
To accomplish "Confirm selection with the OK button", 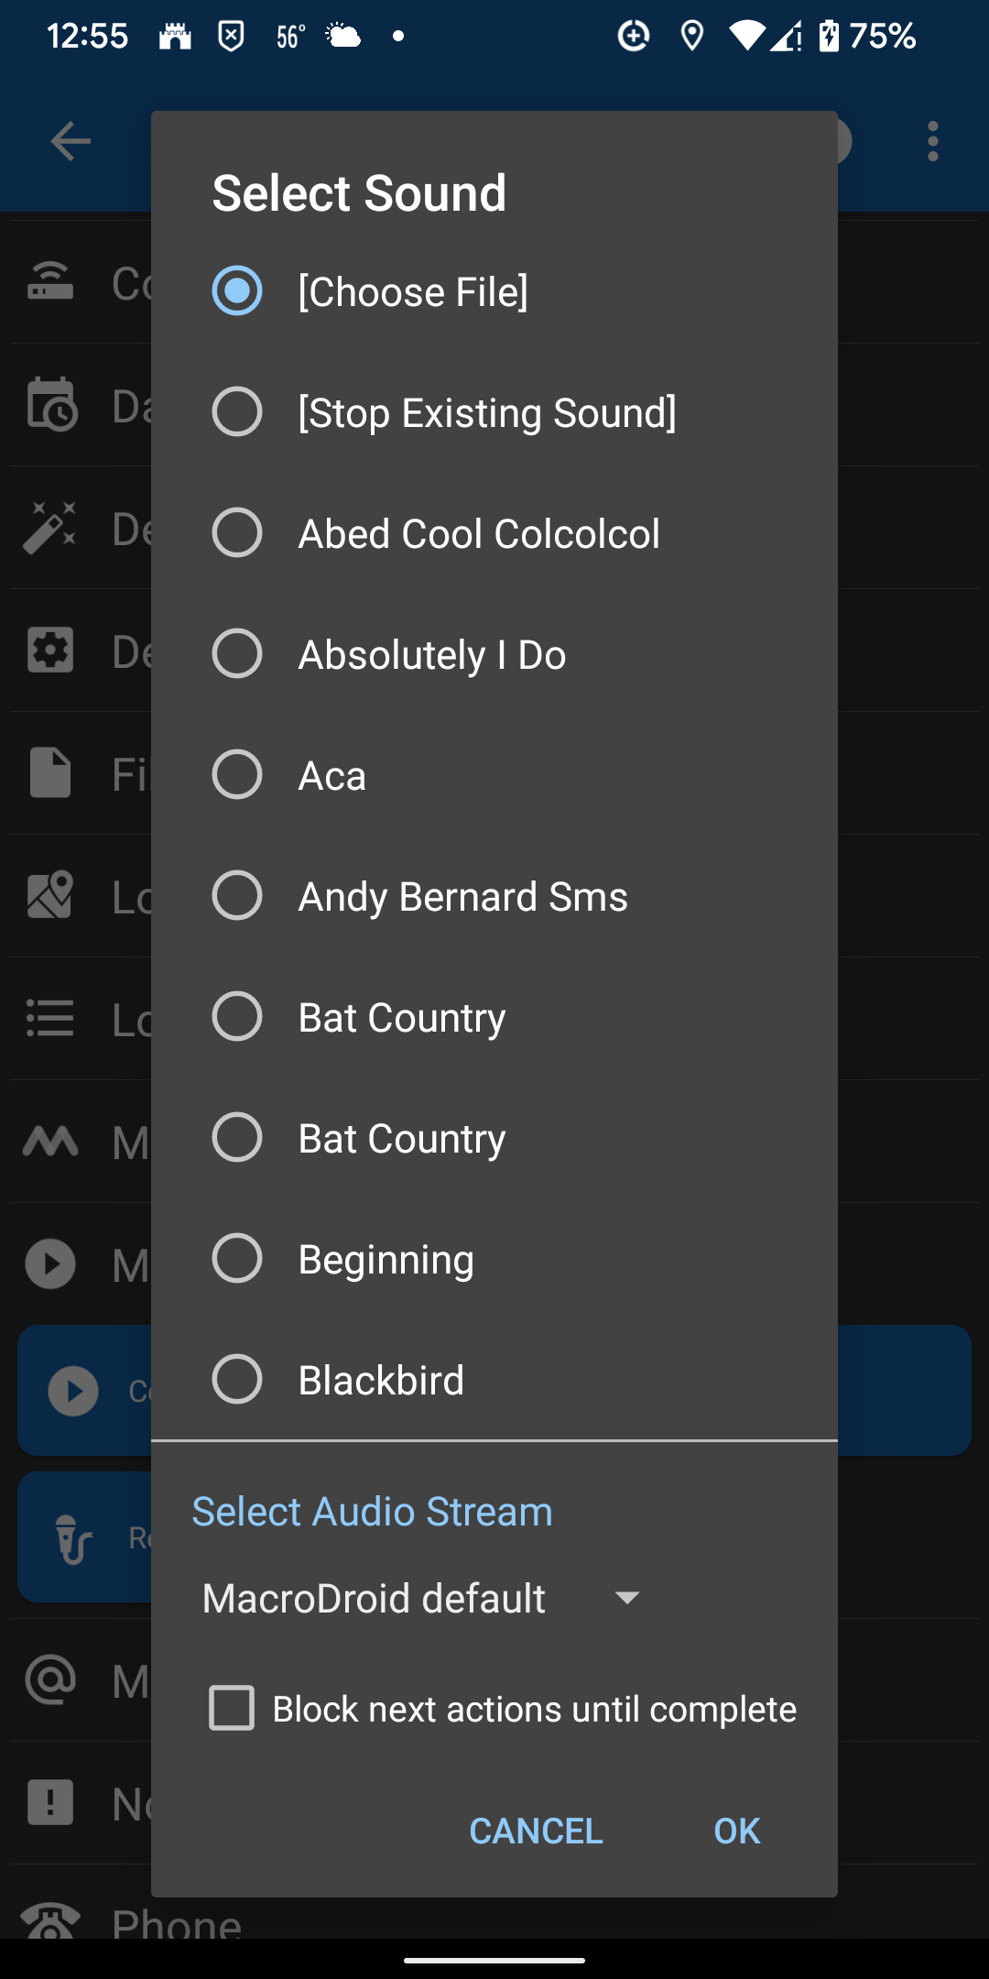I will [x=736, y=1831].
